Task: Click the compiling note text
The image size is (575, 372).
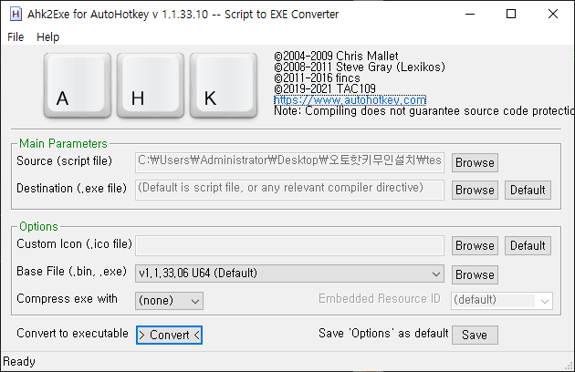Action: coord(423,110)
